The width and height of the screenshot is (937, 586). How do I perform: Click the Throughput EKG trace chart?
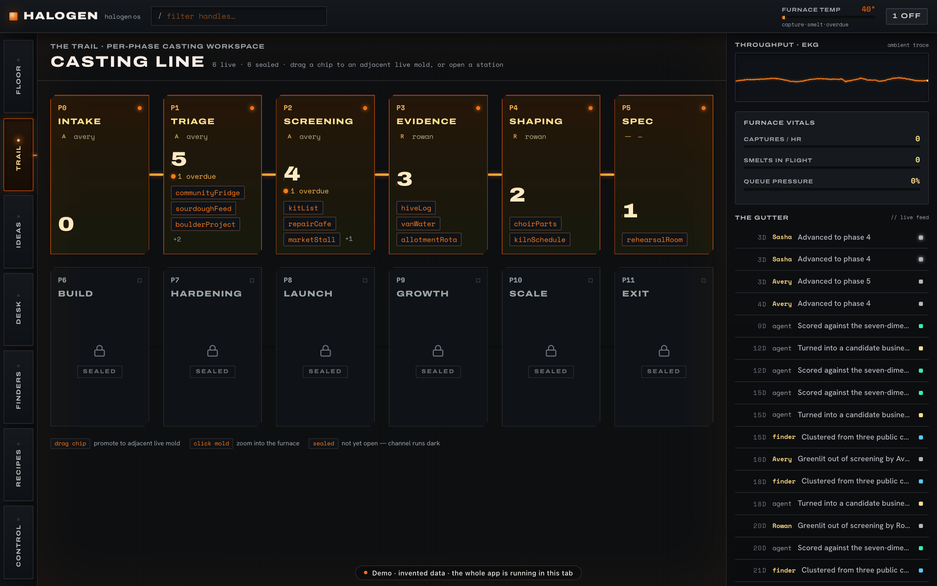coord(832,78)
